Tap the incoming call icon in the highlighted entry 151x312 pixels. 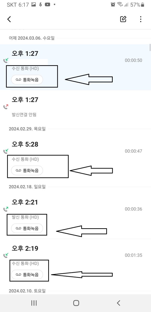click(6, 60)
